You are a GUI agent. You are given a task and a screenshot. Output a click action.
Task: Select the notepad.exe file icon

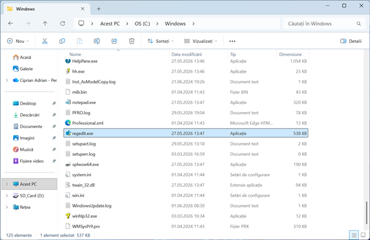68,102
